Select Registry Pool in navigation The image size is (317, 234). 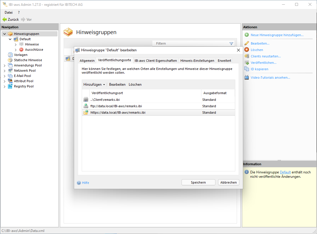click(x=24, y=86)
